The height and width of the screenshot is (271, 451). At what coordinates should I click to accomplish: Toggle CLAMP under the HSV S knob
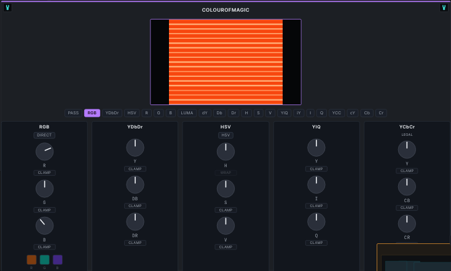click(x=225, y=210)
